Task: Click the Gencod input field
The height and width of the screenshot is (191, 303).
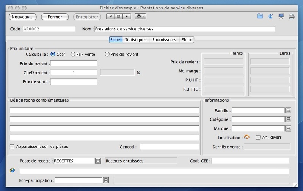Action: coord(169,147)
